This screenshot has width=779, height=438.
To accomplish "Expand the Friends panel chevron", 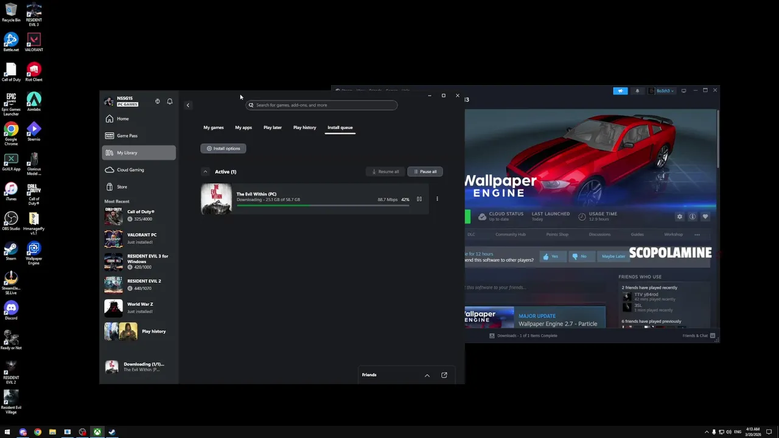I will (427, 375).
